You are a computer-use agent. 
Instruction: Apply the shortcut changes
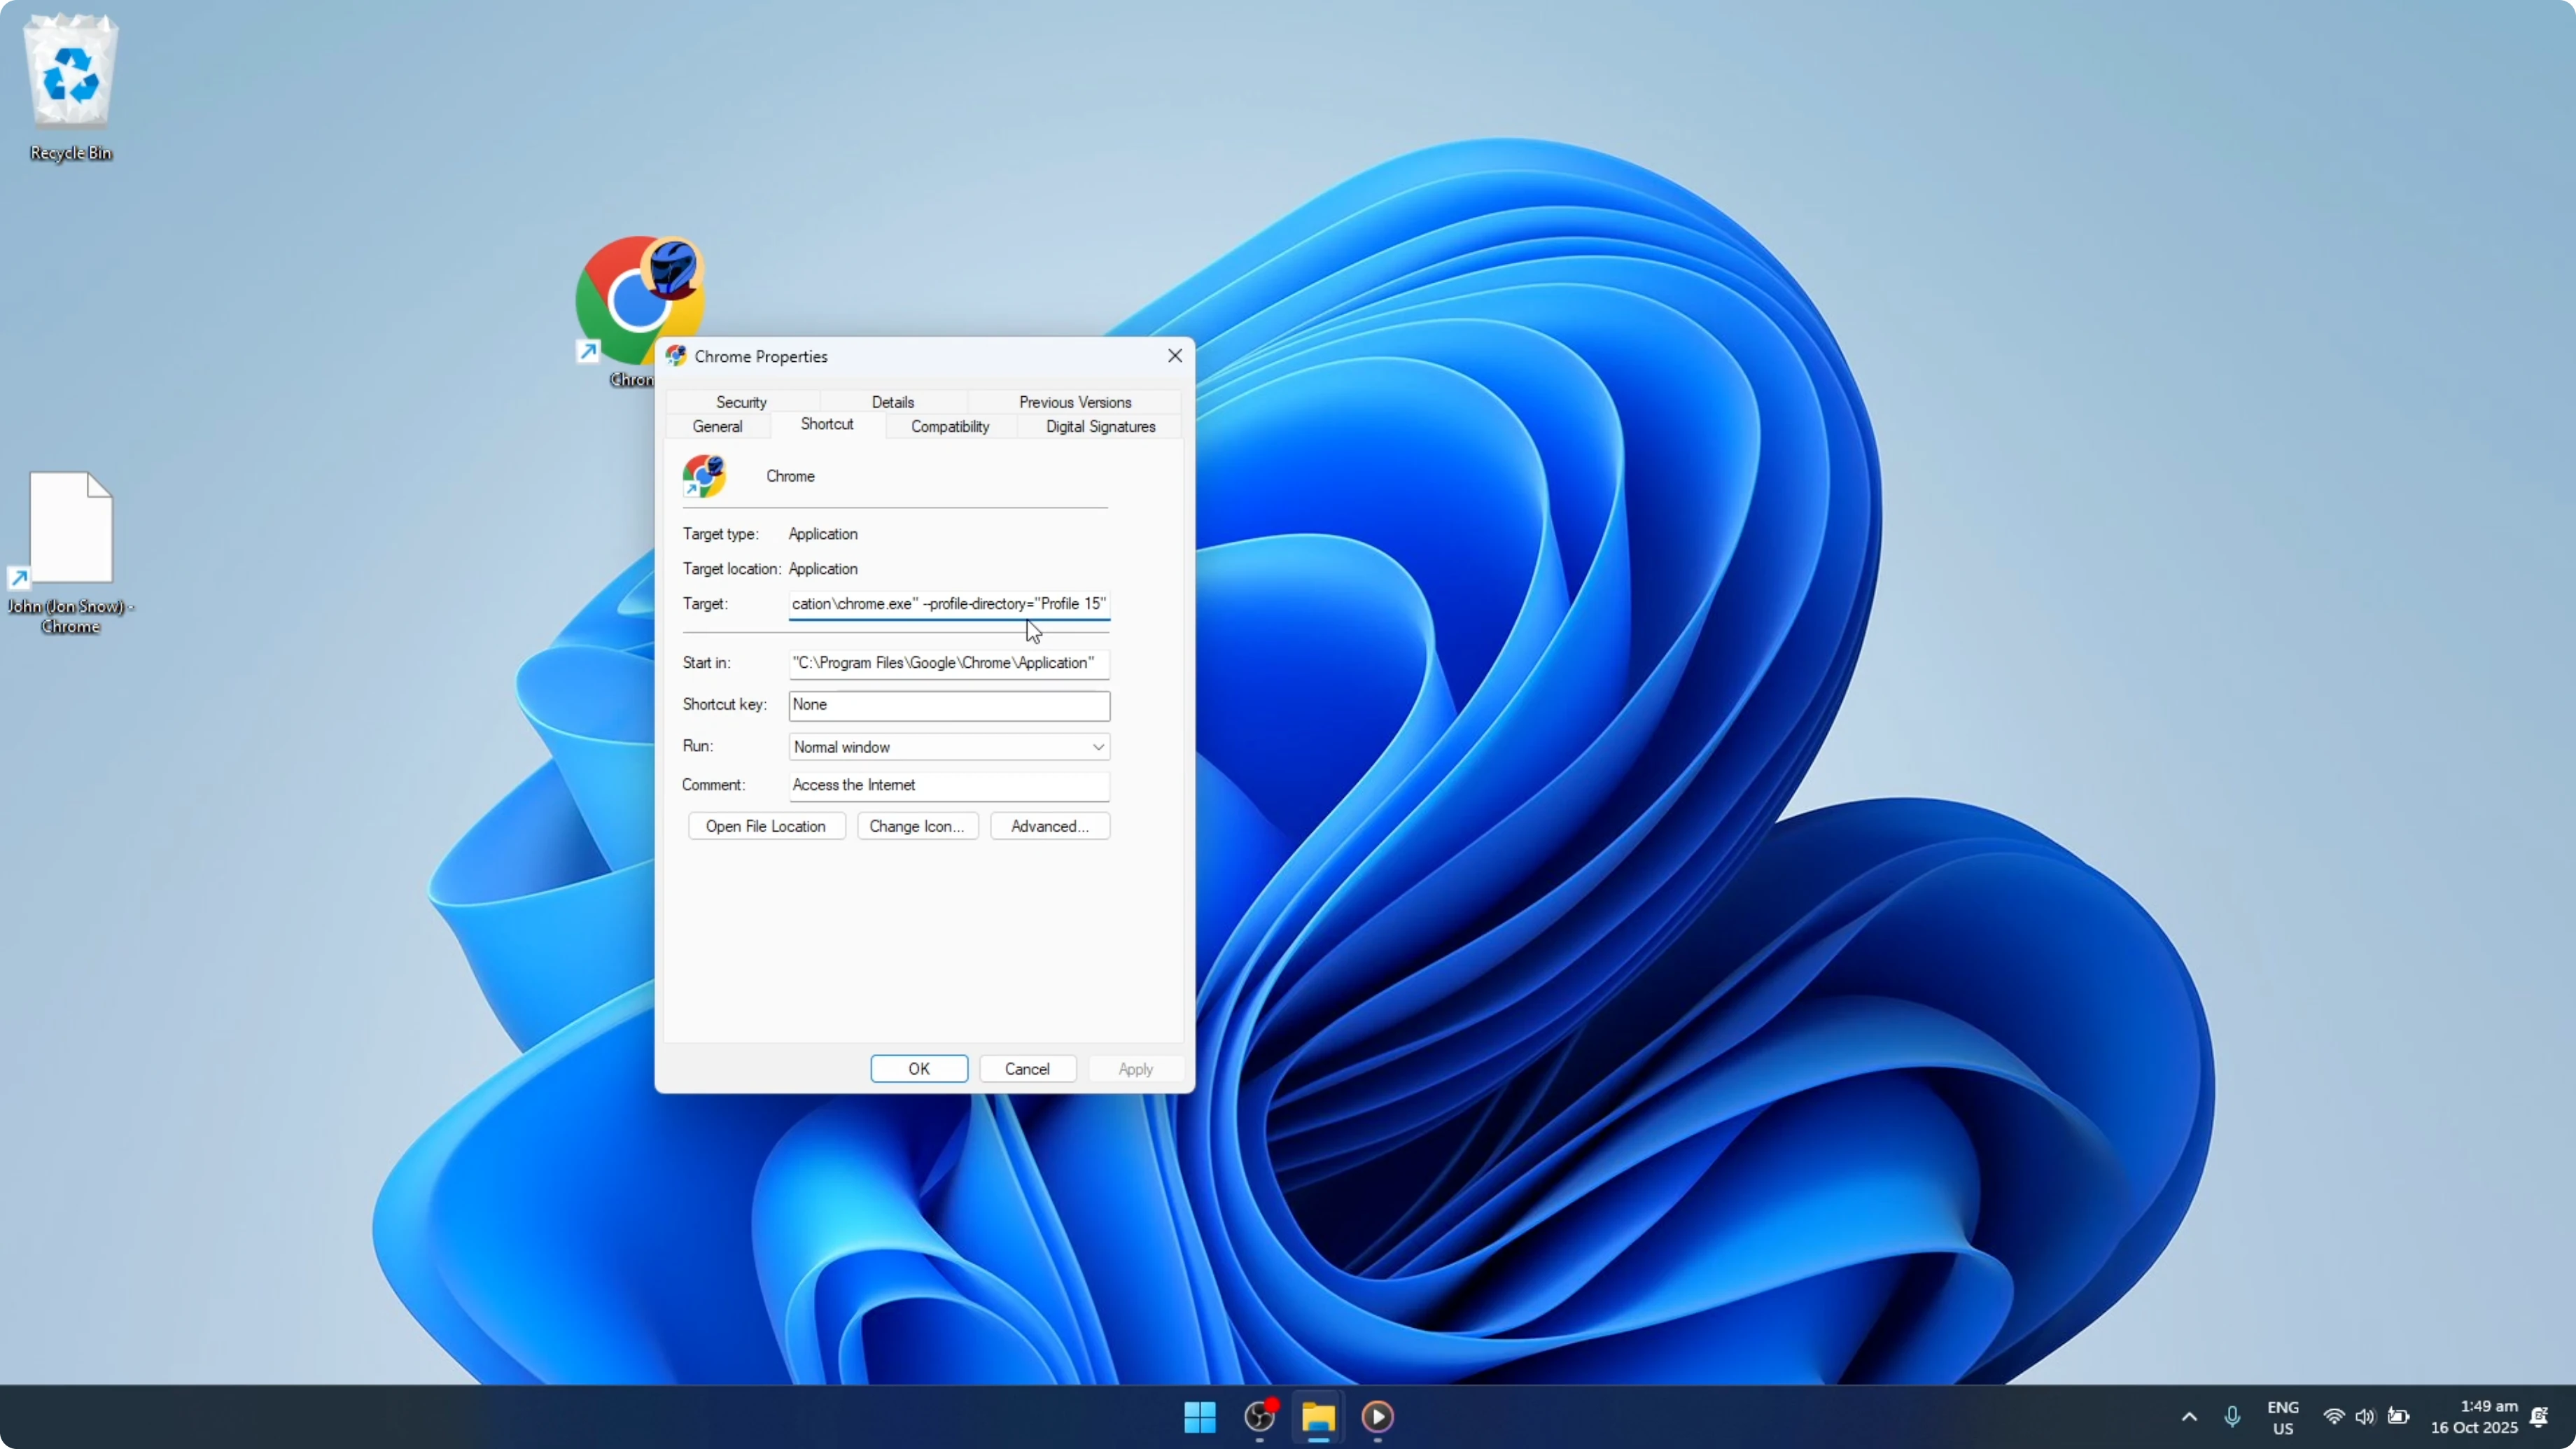pyautogui.click(x=1135, y=1068)
